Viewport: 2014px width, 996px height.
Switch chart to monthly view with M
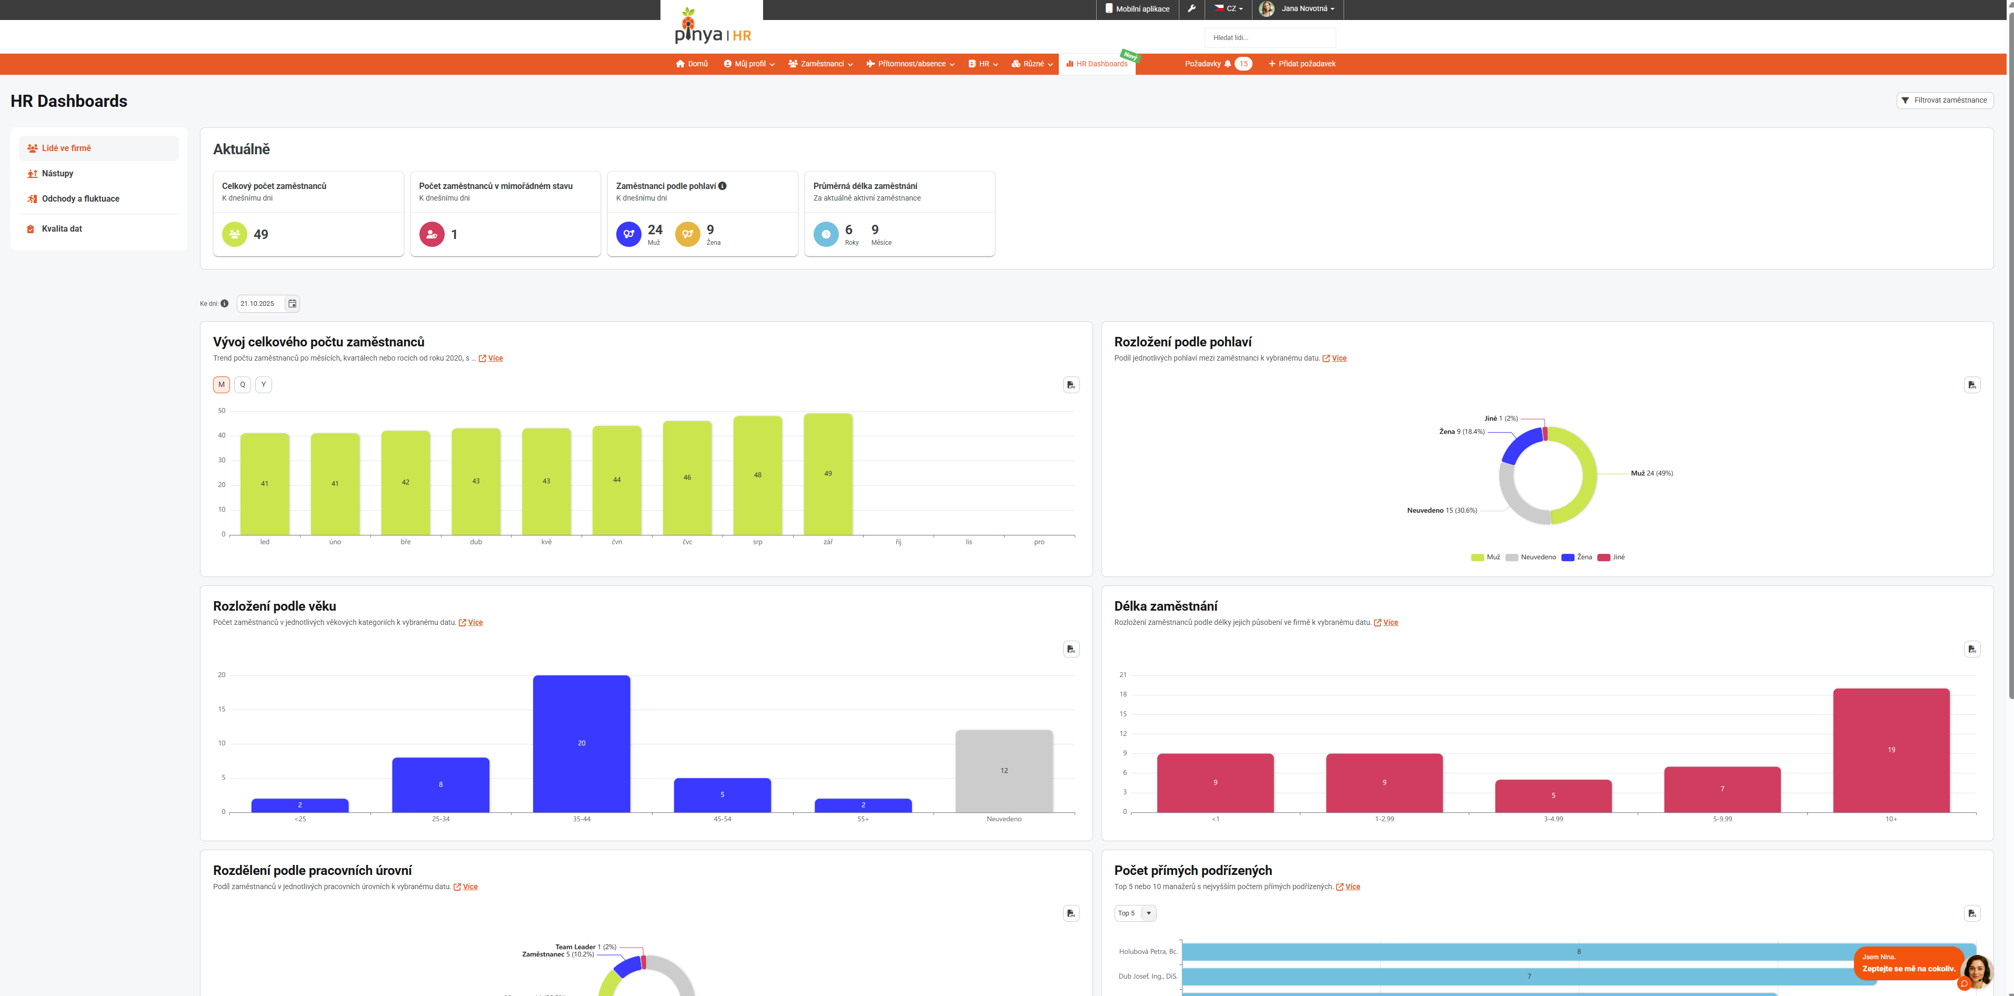click(221, 385)
